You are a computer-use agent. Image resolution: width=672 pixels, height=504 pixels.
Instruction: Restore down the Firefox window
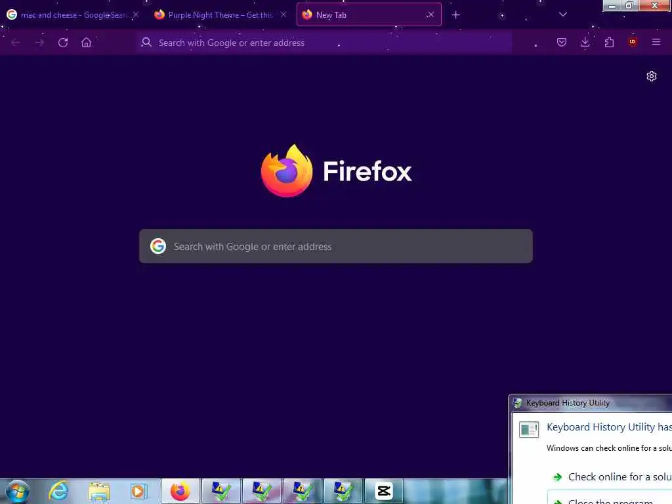[x=629, y=5]
